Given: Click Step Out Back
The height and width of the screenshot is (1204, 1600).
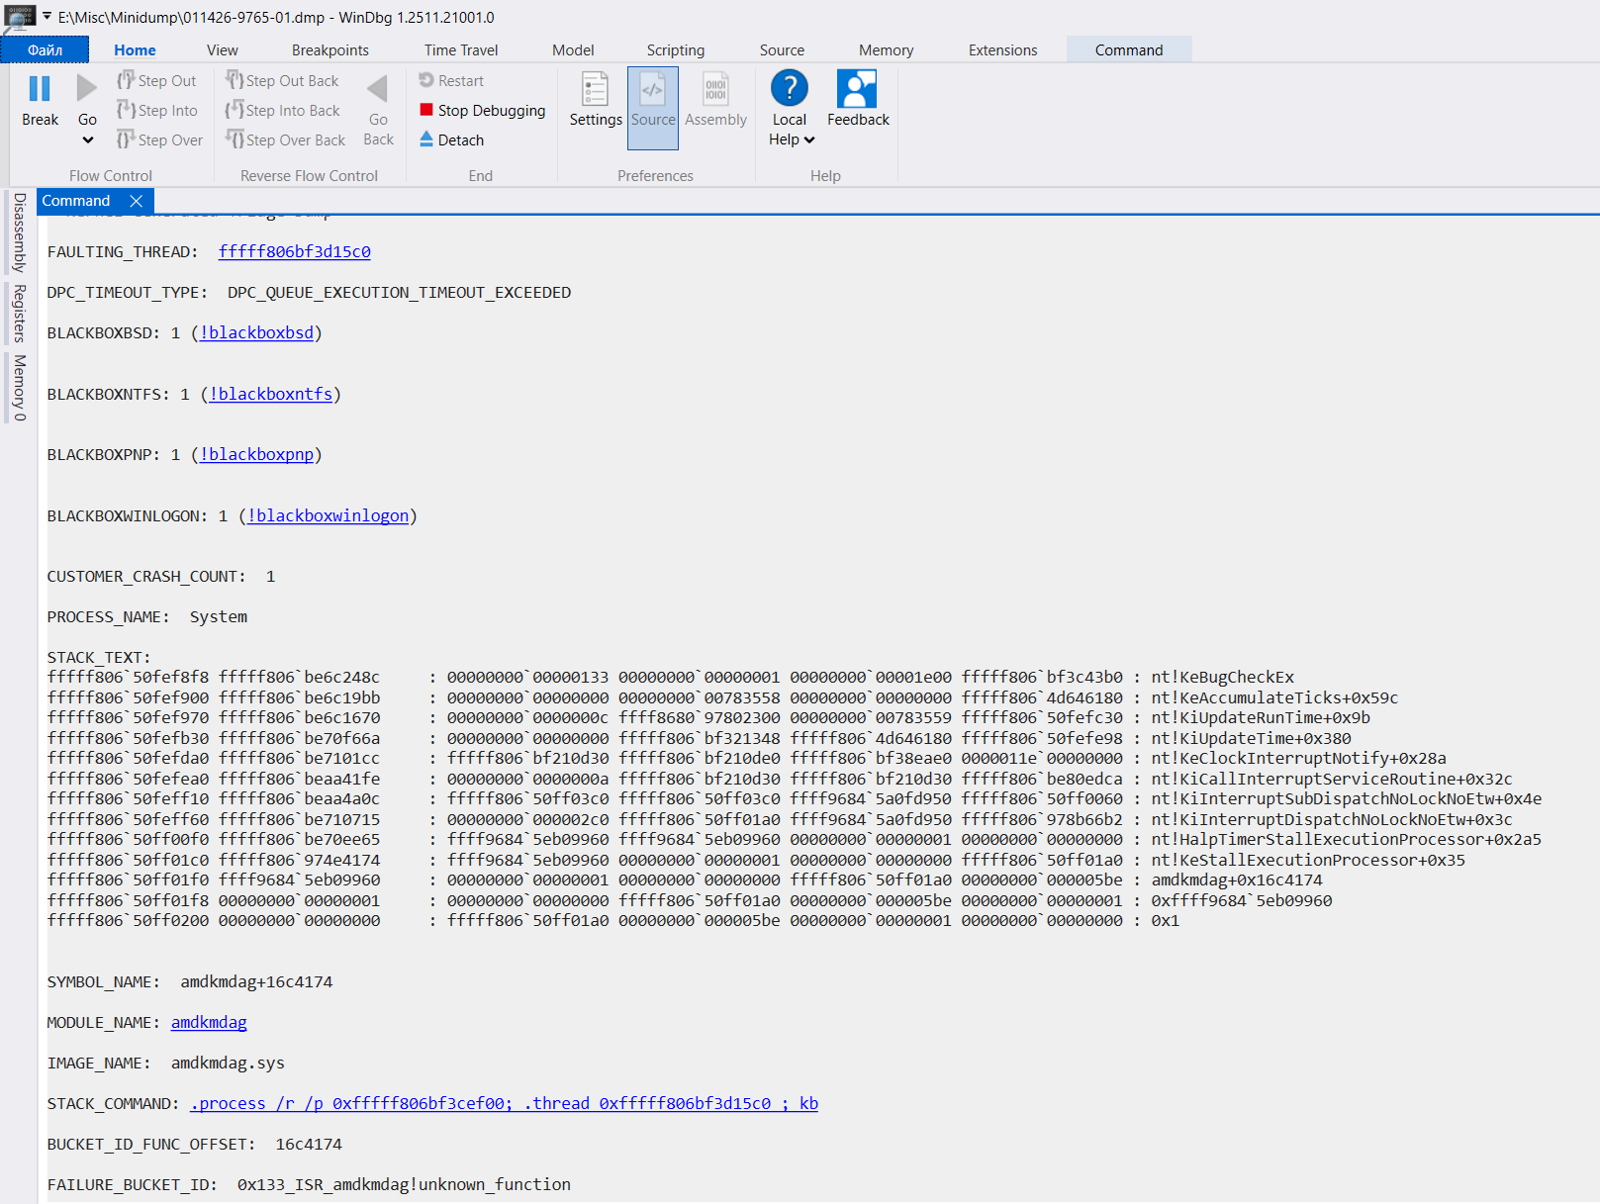Looking at the screenshot, I should pyautogui.click(x=282, y=81).
